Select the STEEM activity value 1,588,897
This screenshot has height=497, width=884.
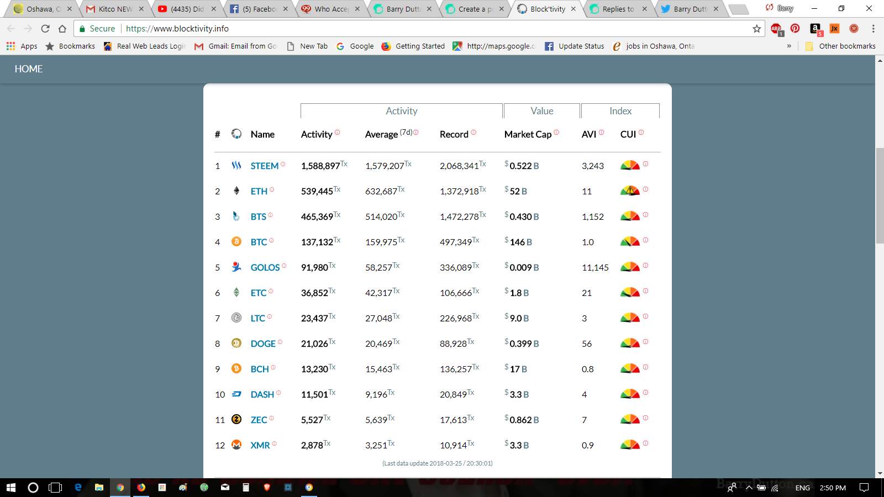coord(320,166)
